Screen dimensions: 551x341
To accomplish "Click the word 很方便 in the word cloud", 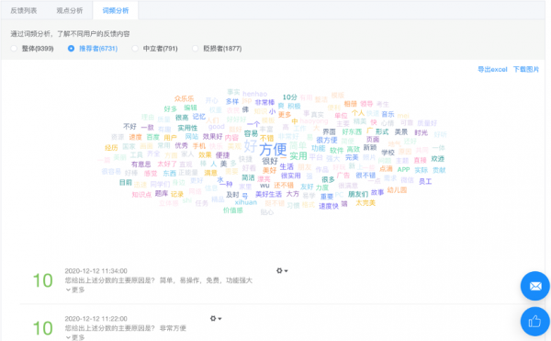I will pos(327,141).
